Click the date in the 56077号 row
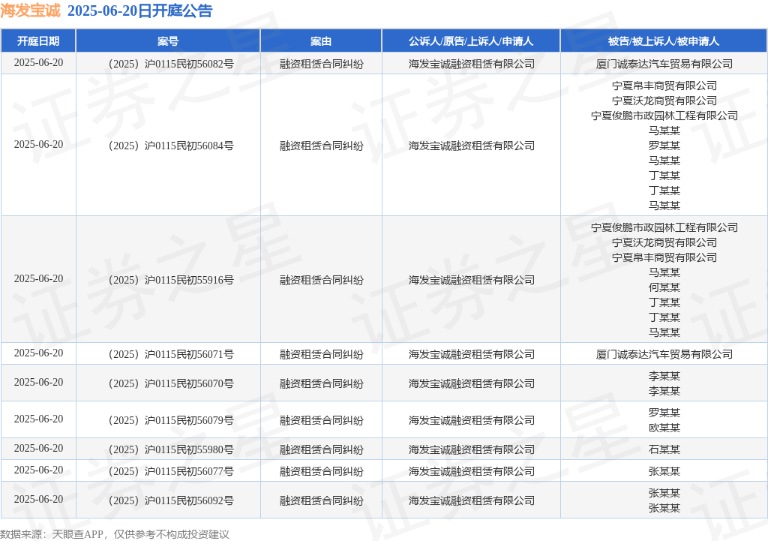The width and height of the screenshot is (768, 541). [38, 470]
